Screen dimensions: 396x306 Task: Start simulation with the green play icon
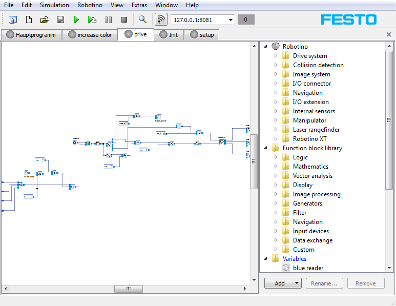tap(76, 19)
